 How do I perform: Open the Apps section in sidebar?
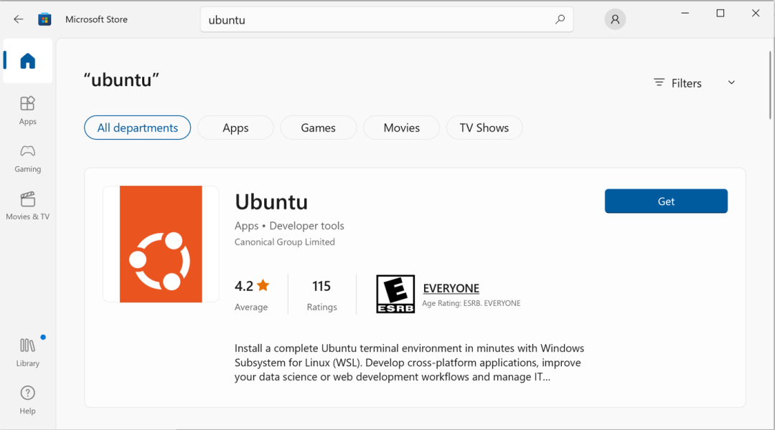click(x=28, y=110)
